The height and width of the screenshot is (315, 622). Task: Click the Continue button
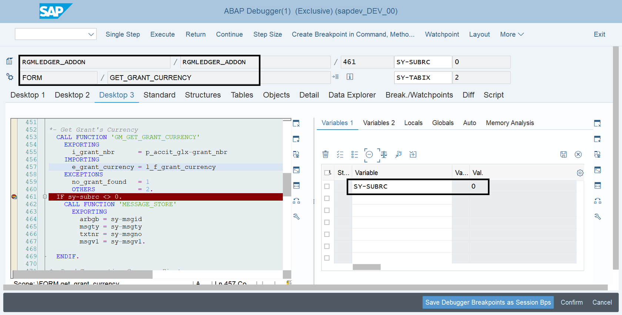(x=230, y=34)
